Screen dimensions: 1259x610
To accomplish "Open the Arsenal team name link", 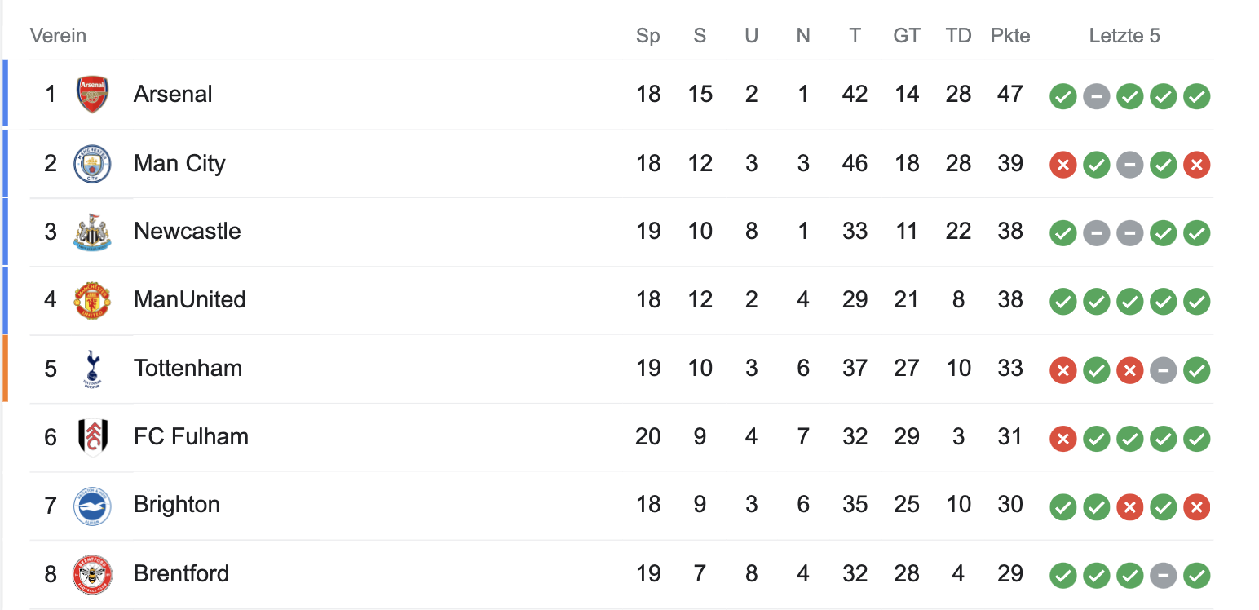I will pyautogui.click(x=173, y=95).
